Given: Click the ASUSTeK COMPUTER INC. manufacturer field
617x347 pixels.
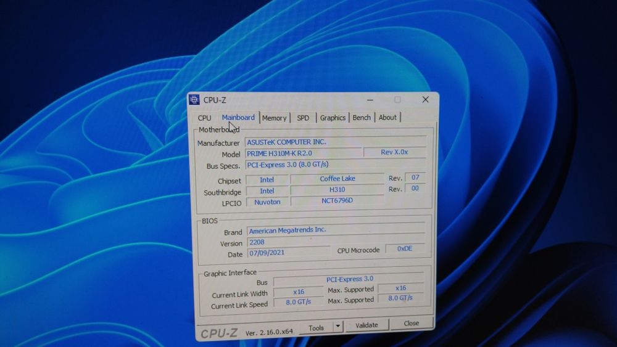Looking at the screenshot, I should [x=336, y=142].
